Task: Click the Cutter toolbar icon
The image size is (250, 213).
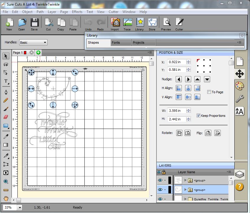Action: pyautogui.click(x=179, y=23)
